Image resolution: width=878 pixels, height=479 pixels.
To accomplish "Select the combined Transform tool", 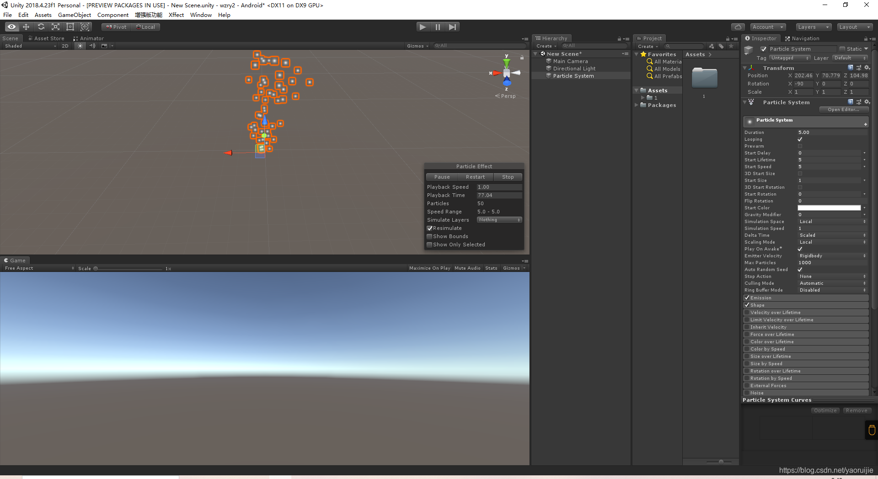I will tap(85, 27).
